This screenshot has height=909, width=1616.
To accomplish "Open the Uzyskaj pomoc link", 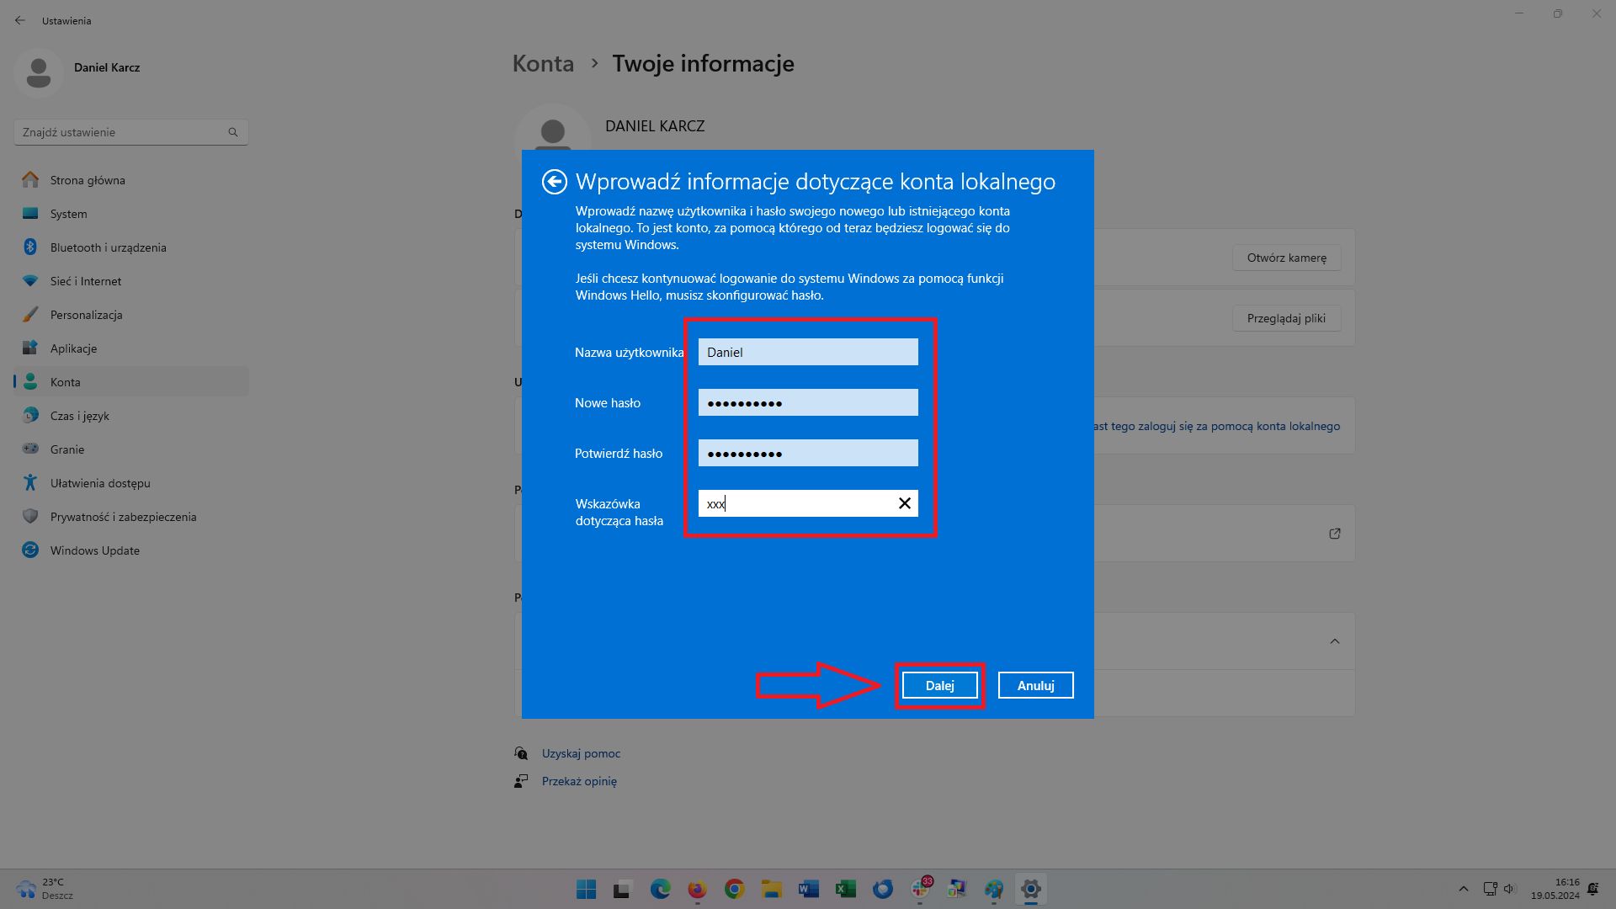I will pos(580,753).
